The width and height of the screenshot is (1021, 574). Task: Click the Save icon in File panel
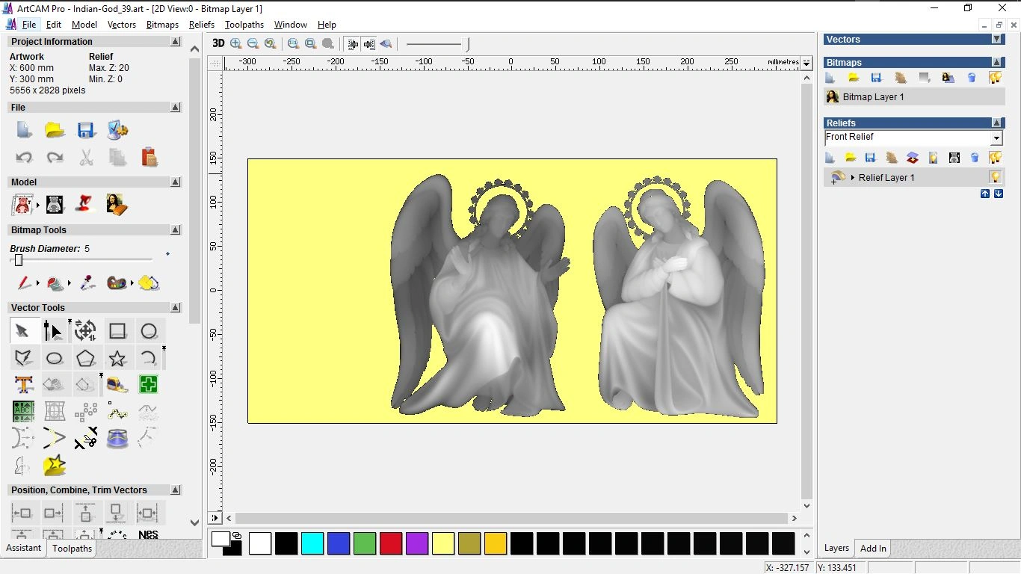(86, 130)
